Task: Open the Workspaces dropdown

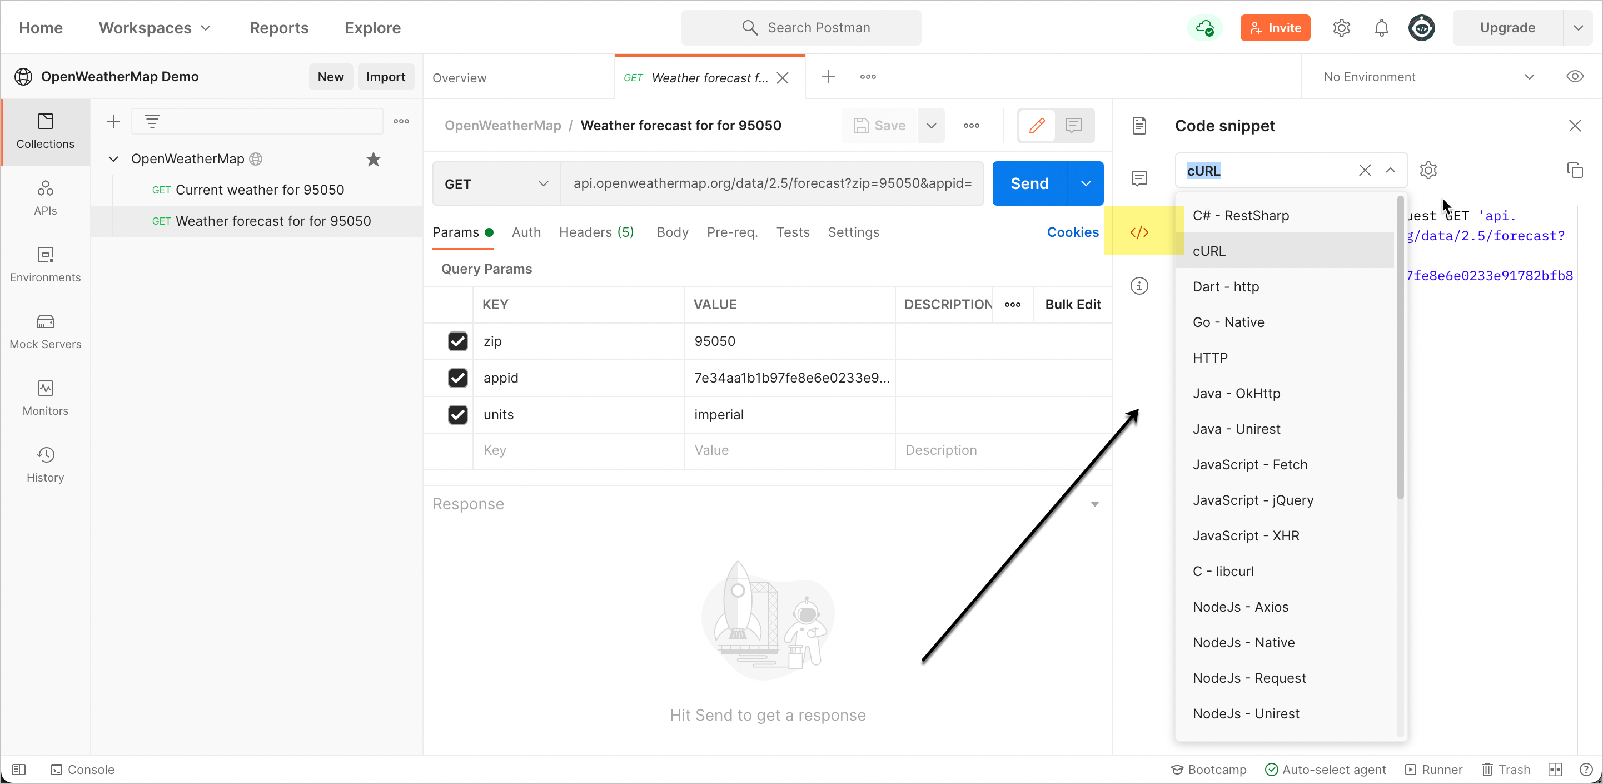Action: 155,28
